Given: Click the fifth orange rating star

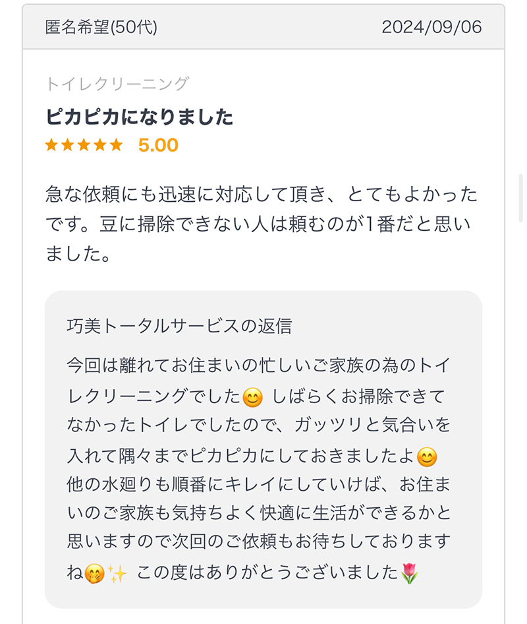Looking at the screenshot, I should pos(117,145).
